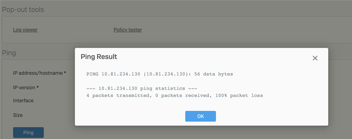The width and height of the screenshot is (352, 139).
Task: Click the '56 data bytes' text
Action: (214, 74)
